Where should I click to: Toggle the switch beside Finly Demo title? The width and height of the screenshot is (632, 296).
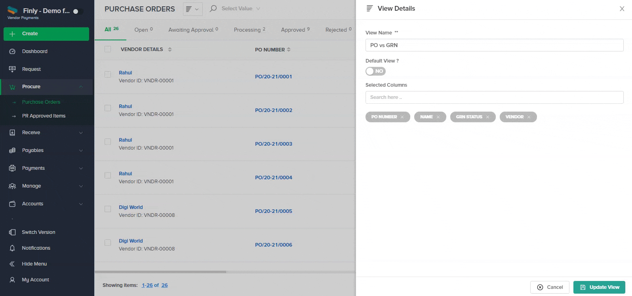pos(78,11)
